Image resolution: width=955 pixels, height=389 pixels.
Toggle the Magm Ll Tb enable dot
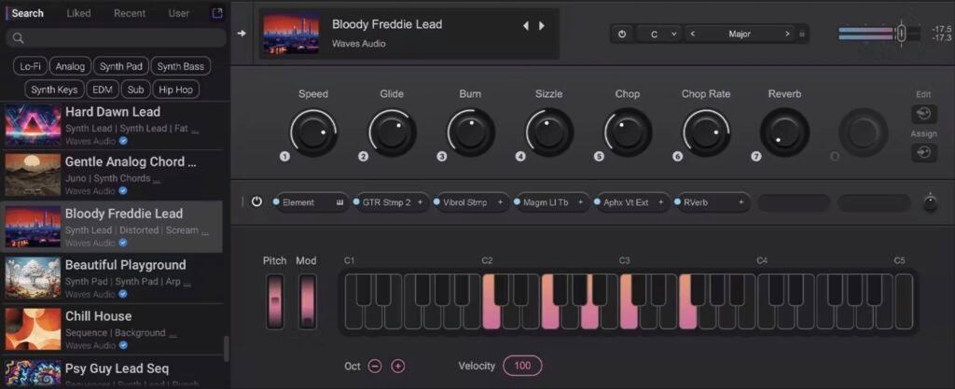[517, 202]
